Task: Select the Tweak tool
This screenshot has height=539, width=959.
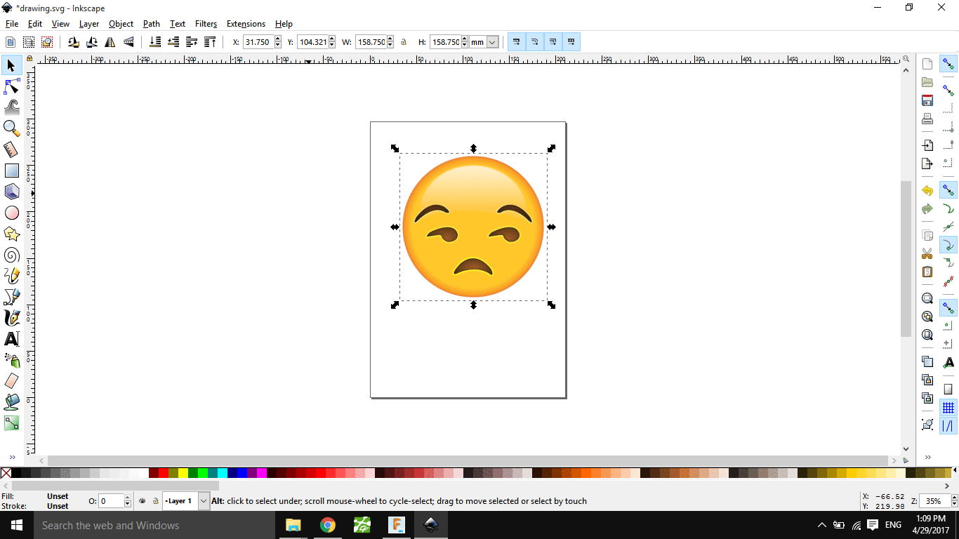Action: [11, 107]
